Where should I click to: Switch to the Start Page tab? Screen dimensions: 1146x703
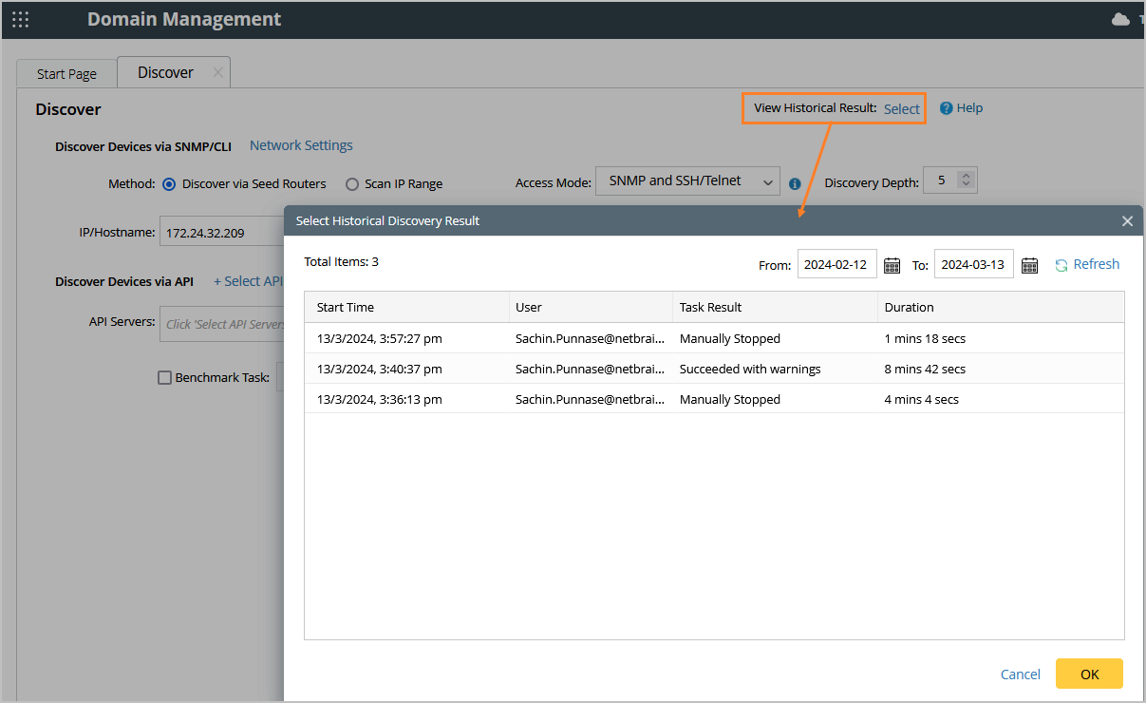[x=66, y=74]
